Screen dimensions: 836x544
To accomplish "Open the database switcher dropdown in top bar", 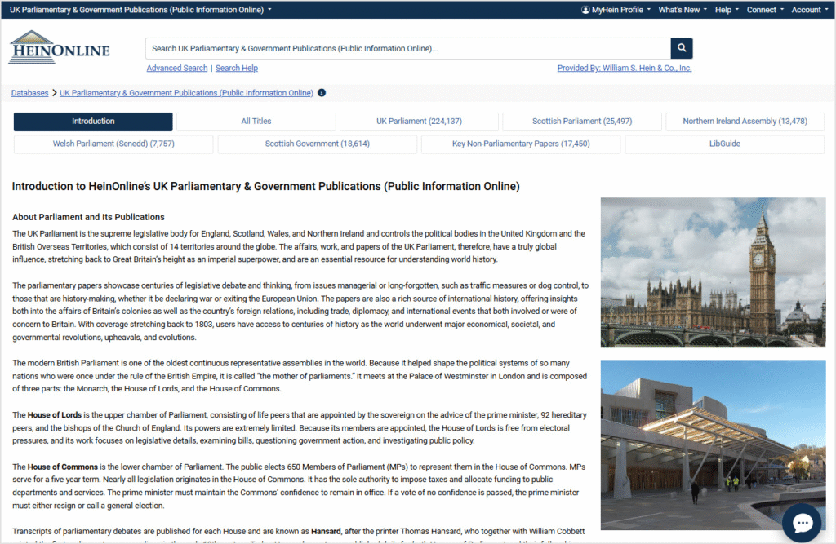I will [140, 10].
